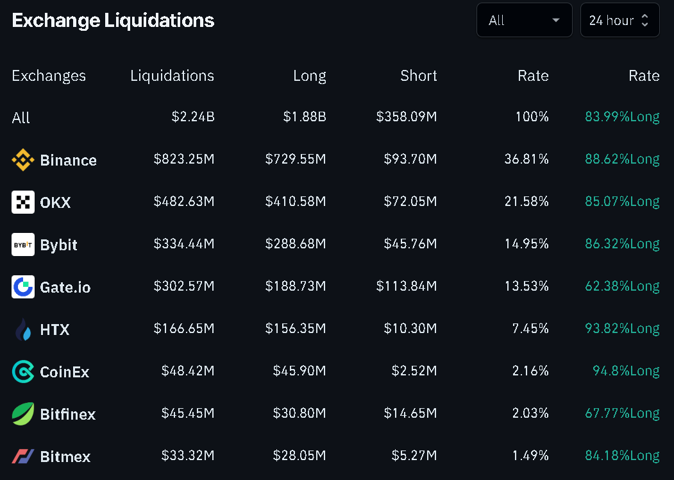
Task: Click the 94.8%Long rate for CoinEx
Action: (625, 371)
